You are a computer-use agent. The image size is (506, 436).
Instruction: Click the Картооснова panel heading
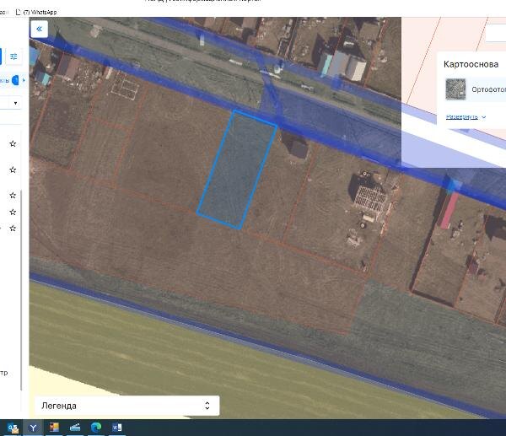click(x=471, y=64)
